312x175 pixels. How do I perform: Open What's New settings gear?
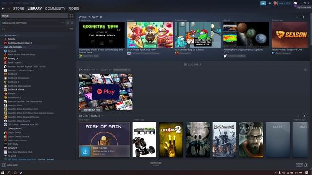(101, 17)
